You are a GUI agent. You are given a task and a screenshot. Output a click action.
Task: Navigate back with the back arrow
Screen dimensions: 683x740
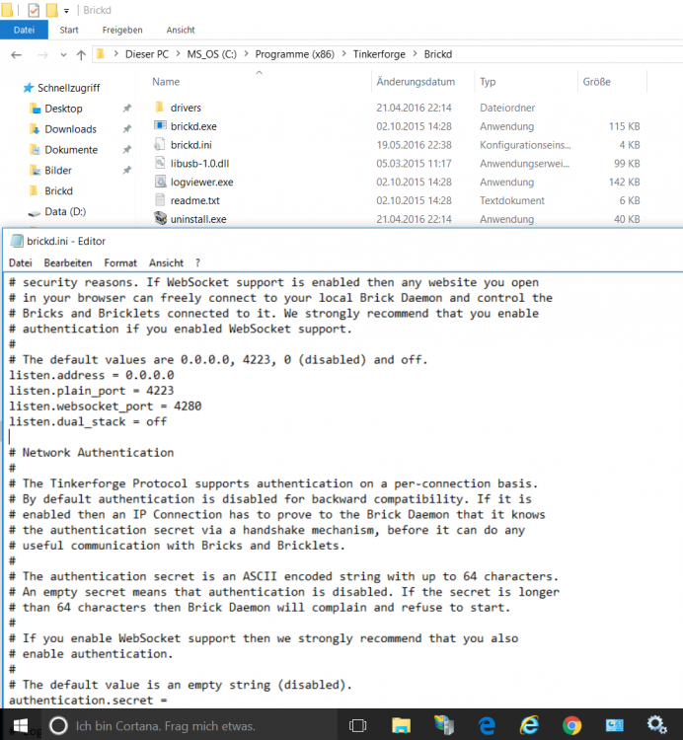point(14,54)
